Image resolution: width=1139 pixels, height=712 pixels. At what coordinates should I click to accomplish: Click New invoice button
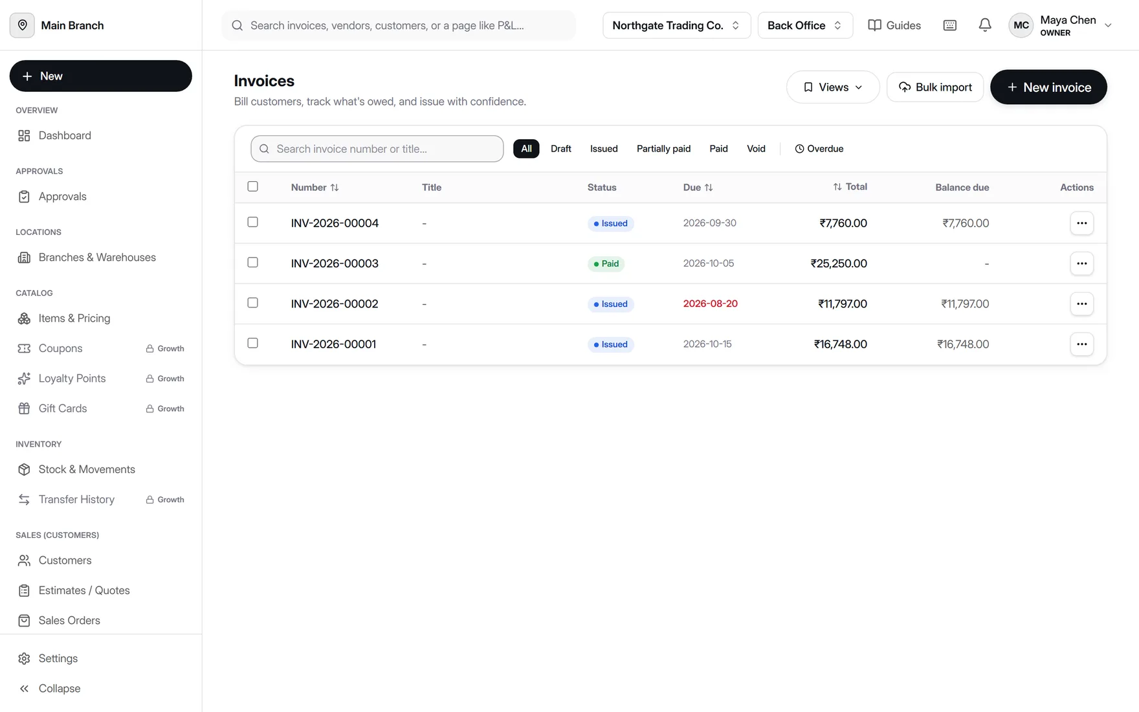tap(1048, 87)
